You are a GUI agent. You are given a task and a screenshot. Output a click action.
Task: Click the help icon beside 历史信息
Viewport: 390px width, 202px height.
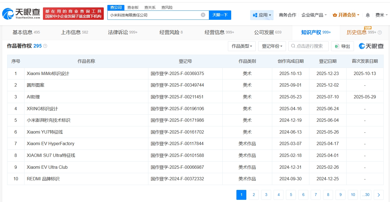coord(380,32)
